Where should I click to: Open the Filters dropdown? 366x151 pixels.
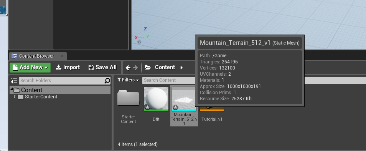point(128,80)
